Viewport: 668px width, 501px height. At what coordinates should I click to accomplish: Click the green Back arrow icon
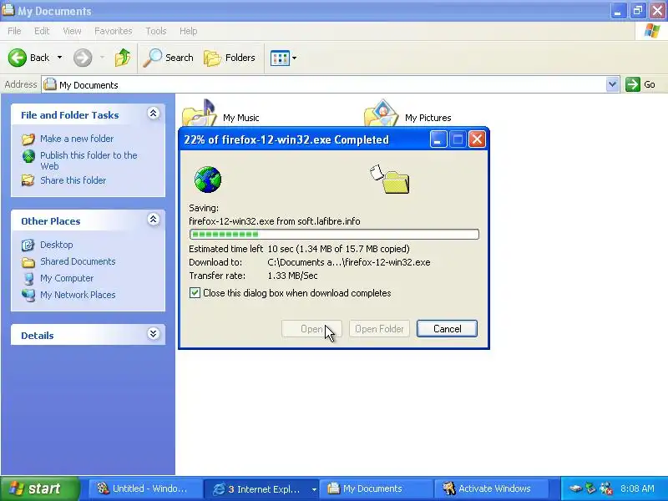pos(17,58)
